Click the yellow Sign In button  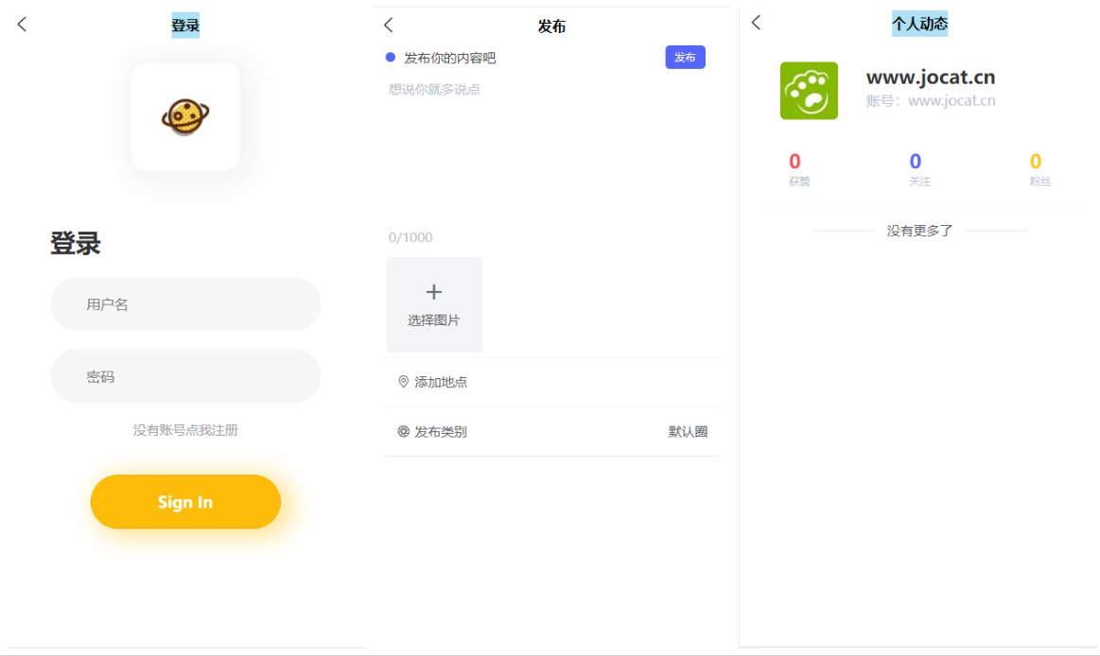(185, 502)
